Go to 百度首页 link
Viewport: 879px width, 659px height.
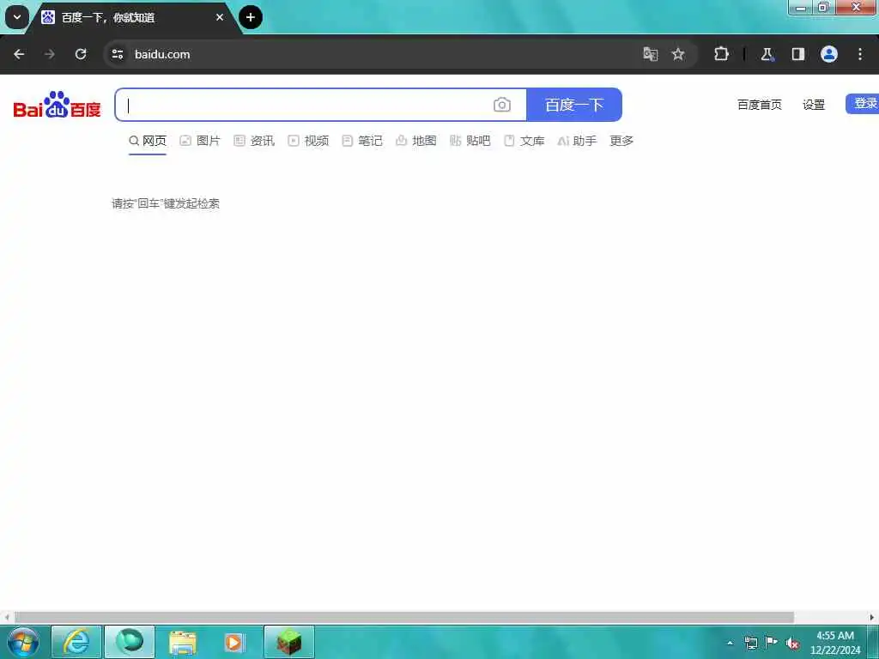pyautogui.click(x=759, y=105)
